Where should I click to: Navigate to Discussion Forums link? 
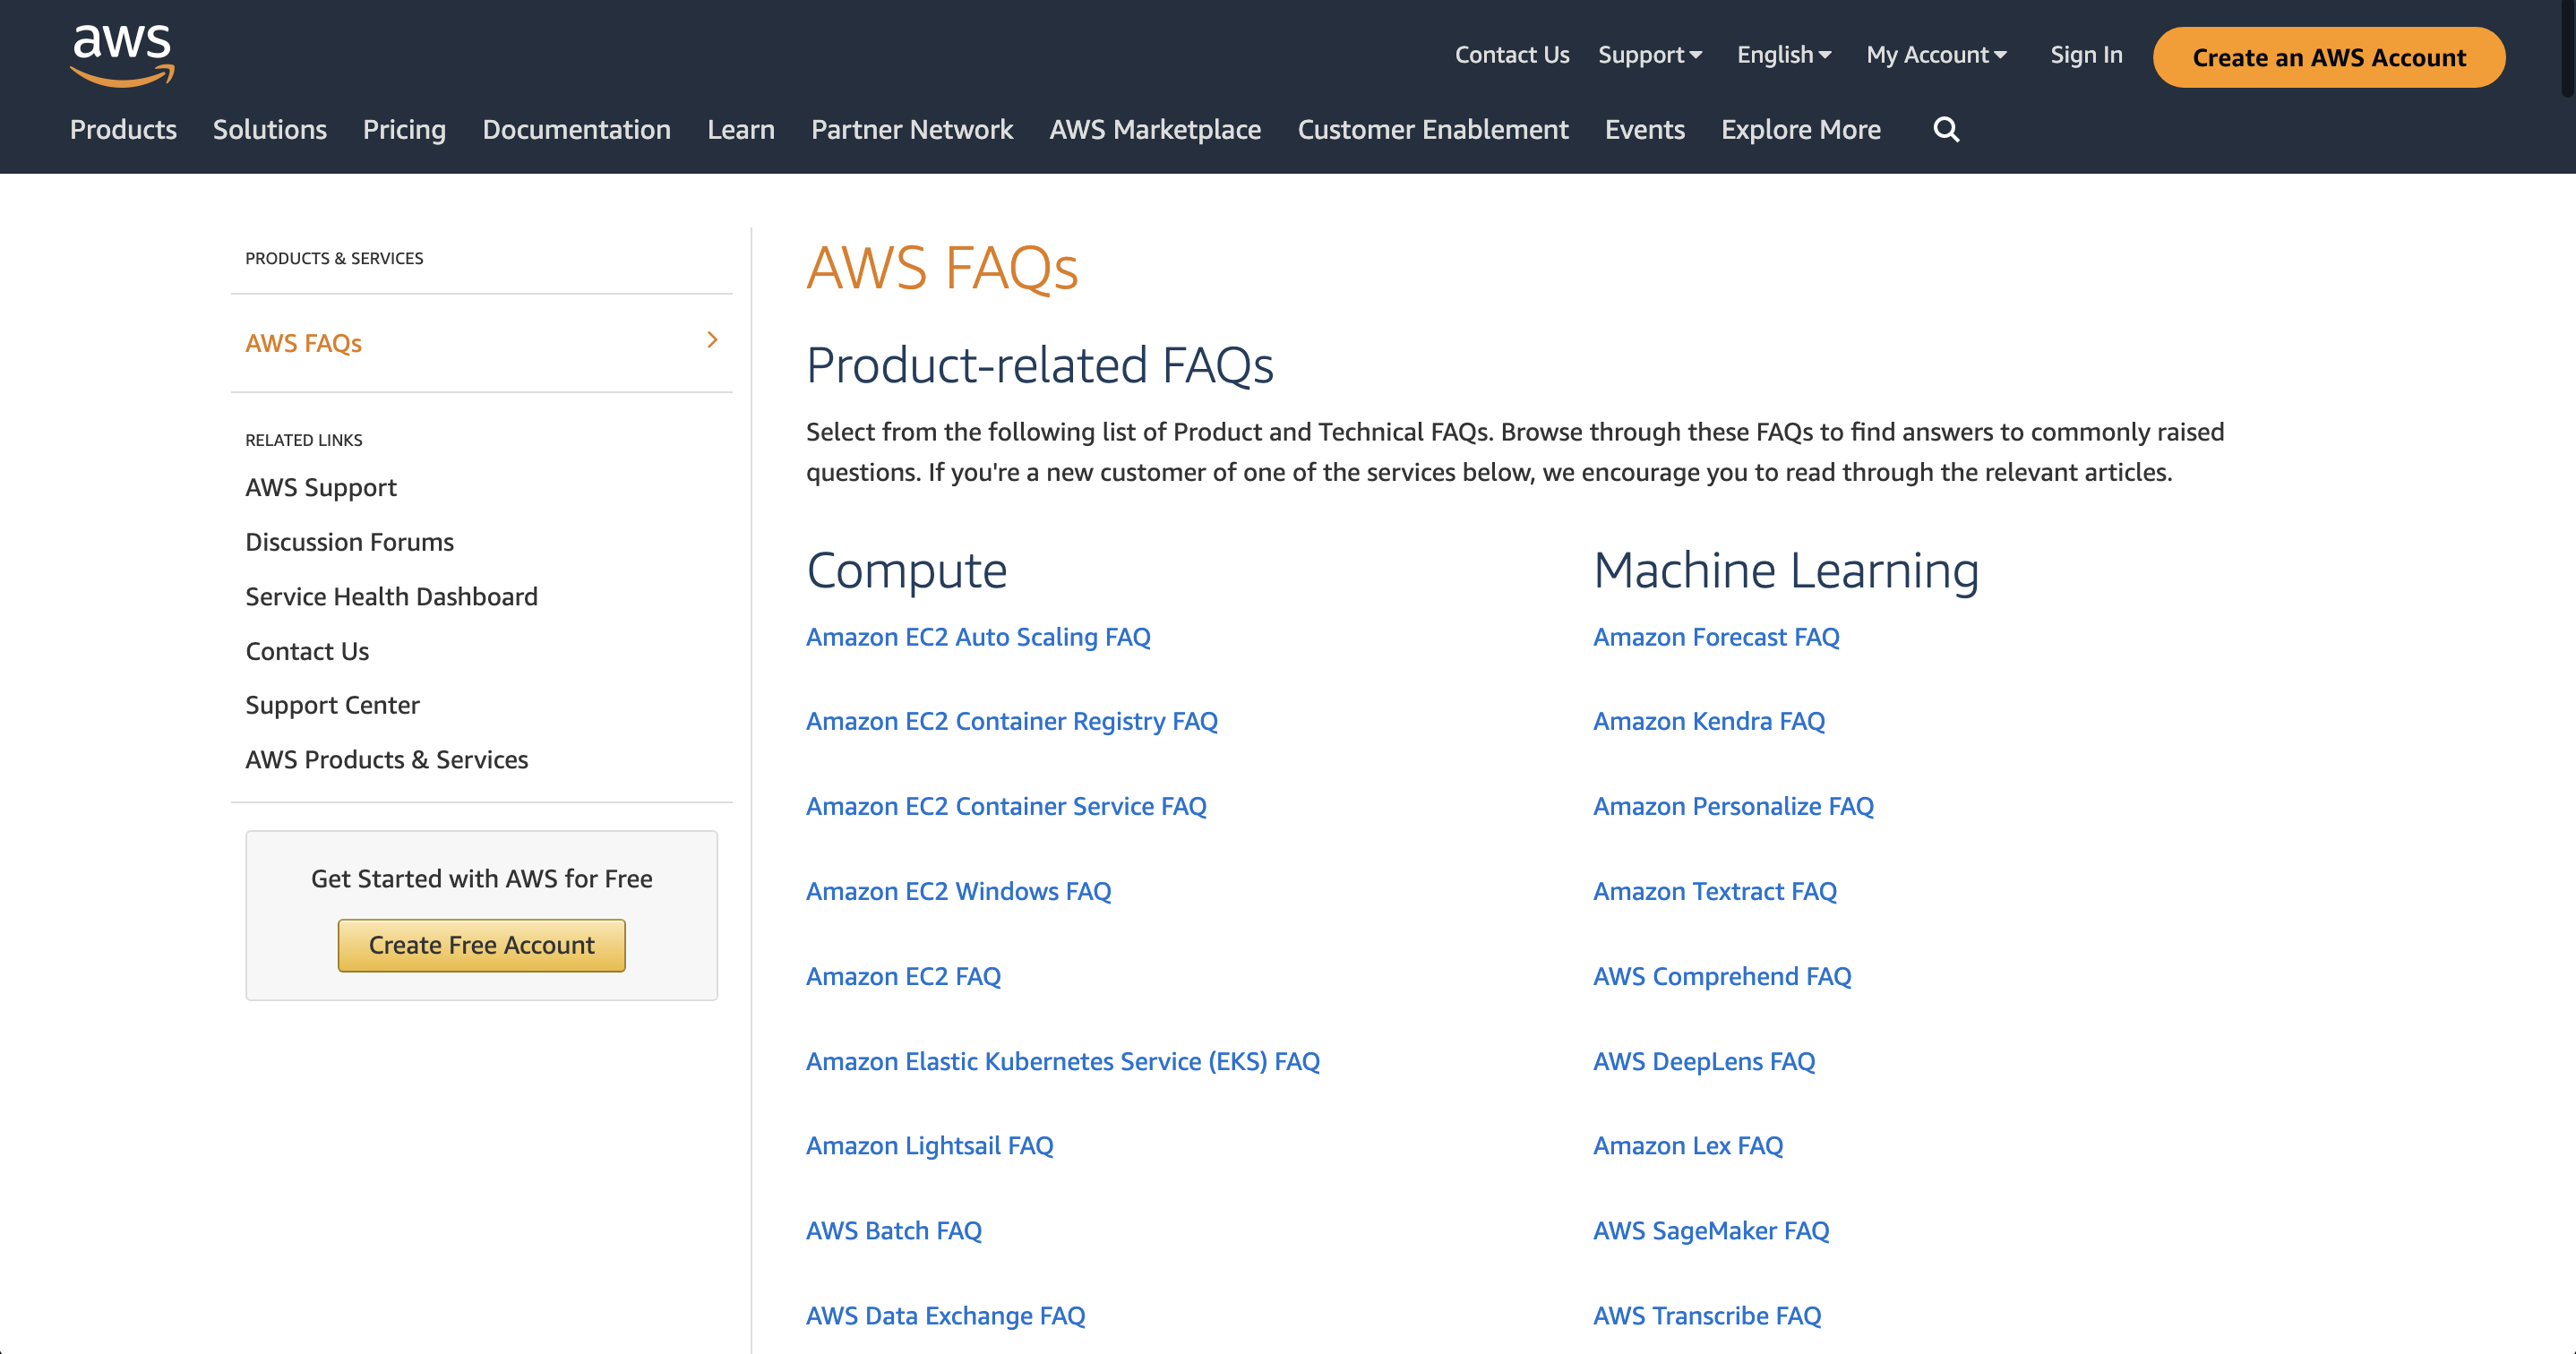tap(349, 542)
